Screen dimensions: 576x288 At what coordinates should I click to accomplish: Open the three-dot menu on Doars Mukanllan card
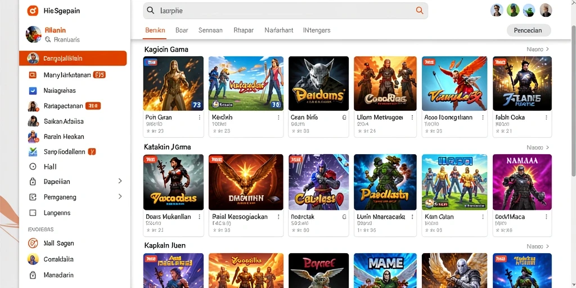(200, 217)
